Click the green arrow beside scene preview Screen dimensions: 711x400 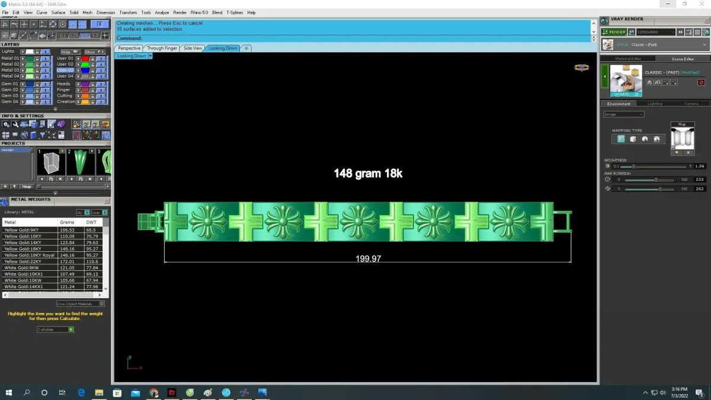click(604, 76)
